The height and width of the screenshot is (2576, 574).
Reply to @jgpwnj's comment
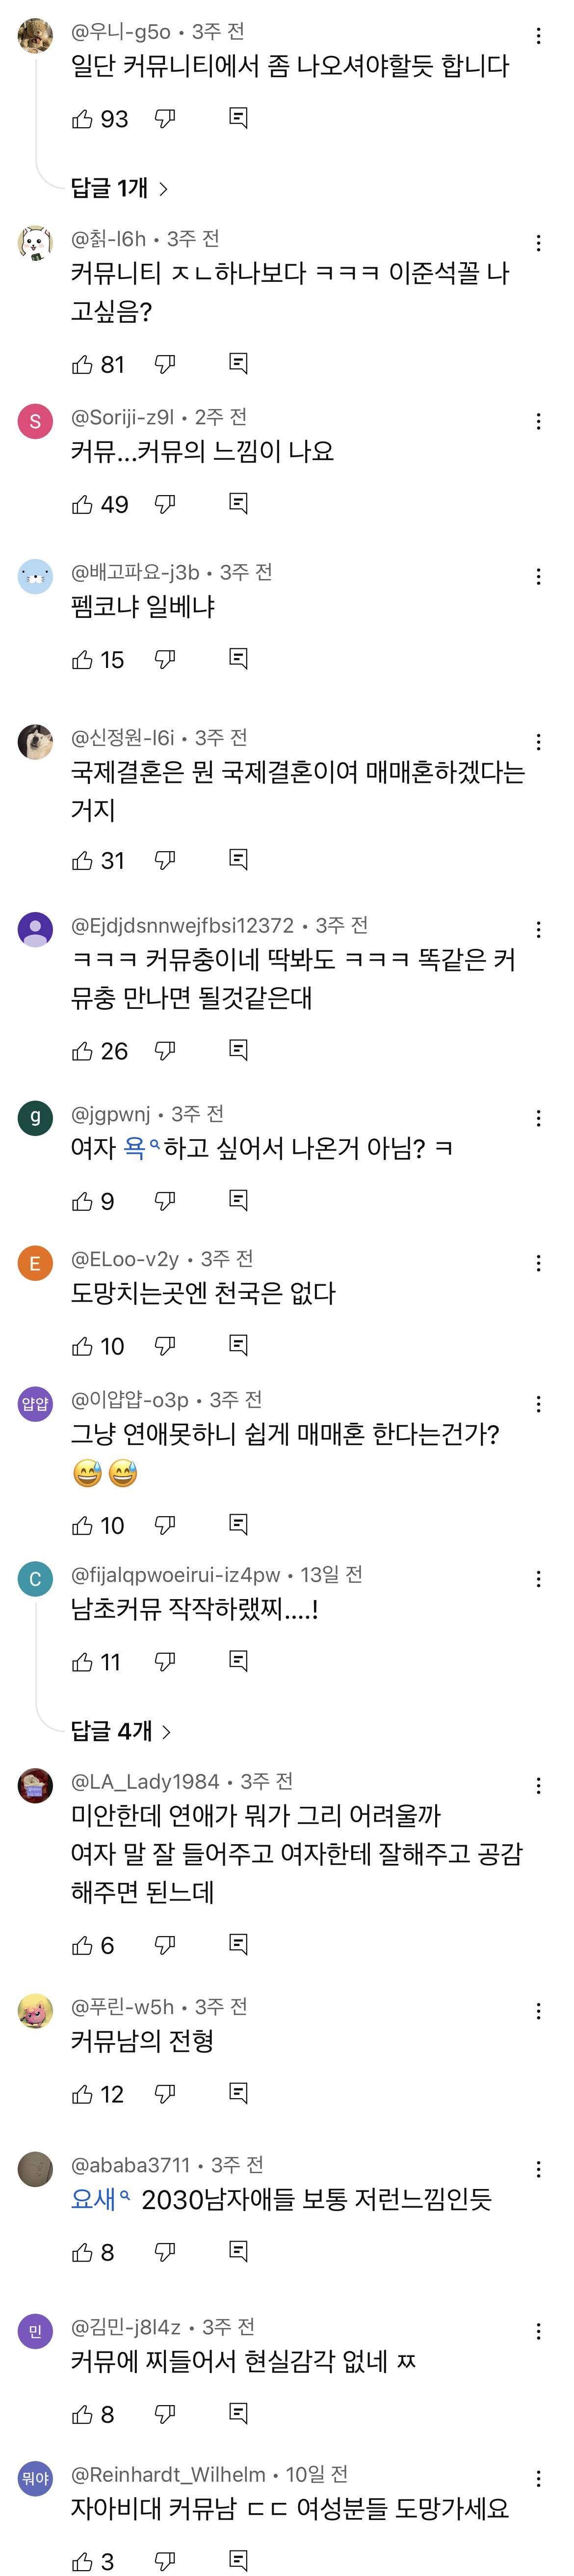238,1200
